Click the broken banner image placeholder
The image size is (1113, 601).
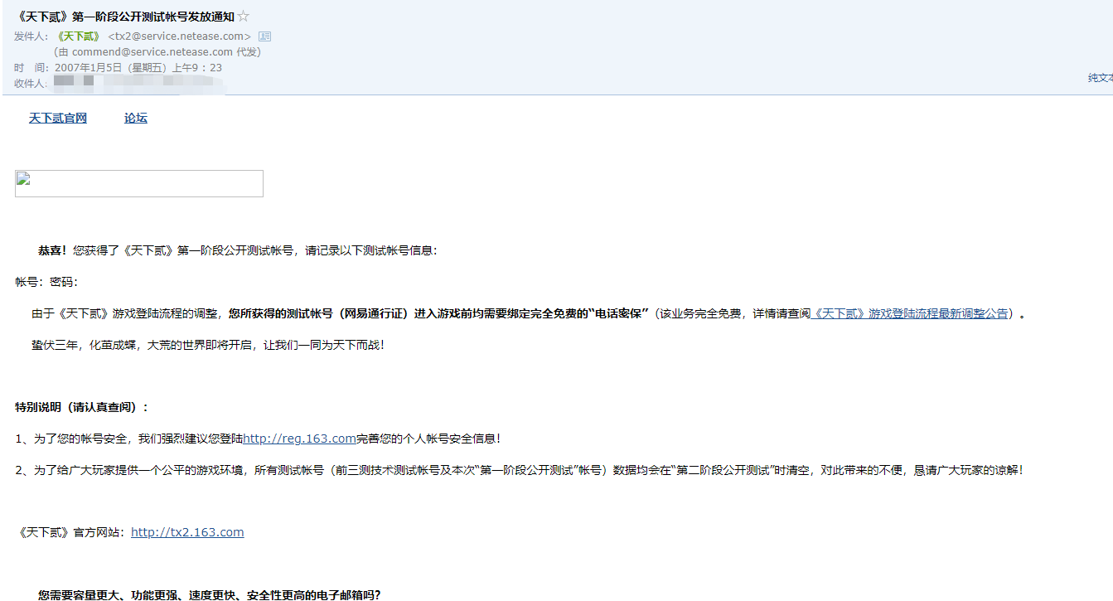click(139, 184)
